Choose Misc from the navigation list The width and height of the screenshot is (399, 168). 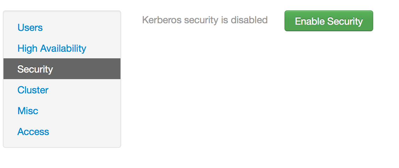[28, 111]
